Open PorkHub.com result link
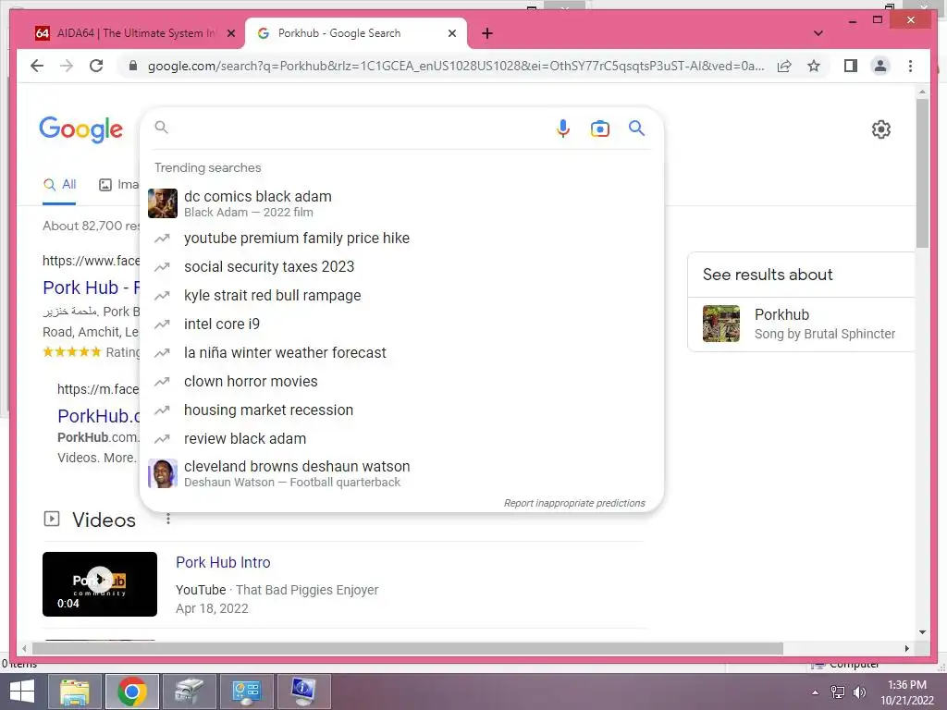Viewport: 947px width, 710px height. pyautogui.click(x=99, y=416)
